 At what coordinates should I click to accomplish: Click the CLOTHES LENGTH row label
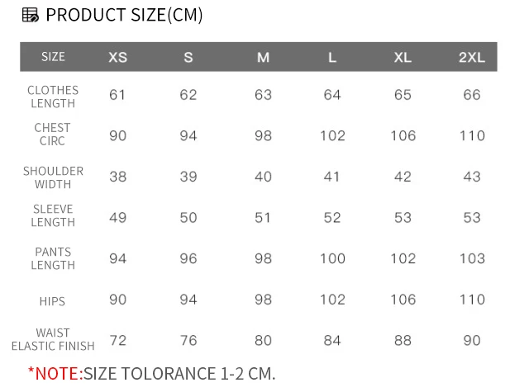[53, 97]
